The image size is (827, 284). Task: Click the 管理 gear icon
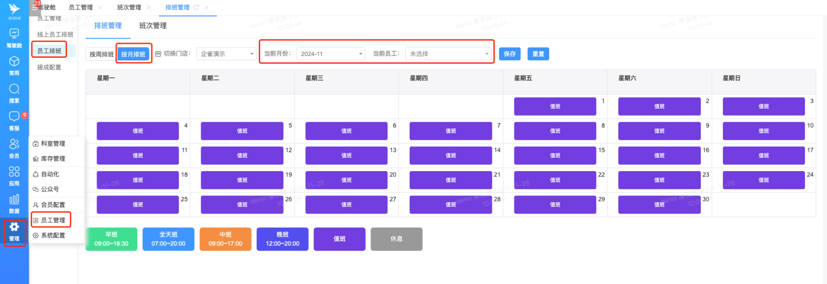14,227
